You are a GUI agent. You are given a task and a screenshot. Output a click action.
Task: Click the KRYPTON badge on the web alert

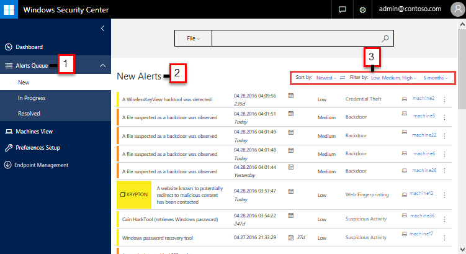click(x=134, y=194)
